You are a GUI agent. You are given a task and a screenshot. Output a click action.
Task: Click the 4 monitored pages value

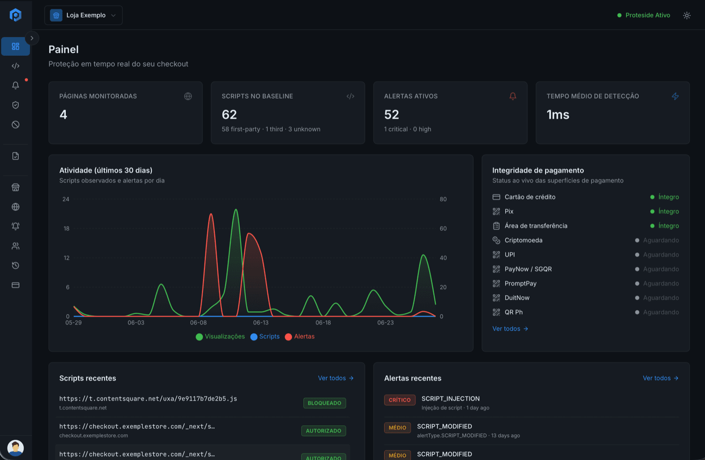click(63, 115)
